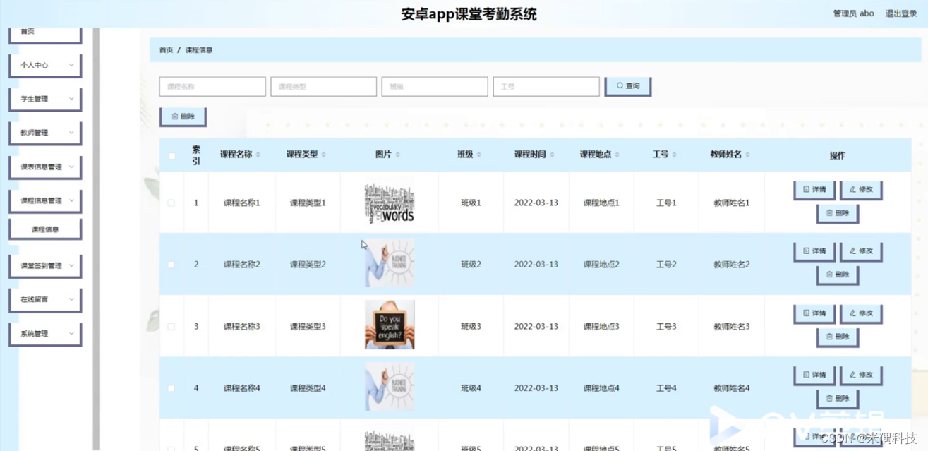Click the 工号4 cell
The height and width of the screenshot is (451, 928).
666,388
